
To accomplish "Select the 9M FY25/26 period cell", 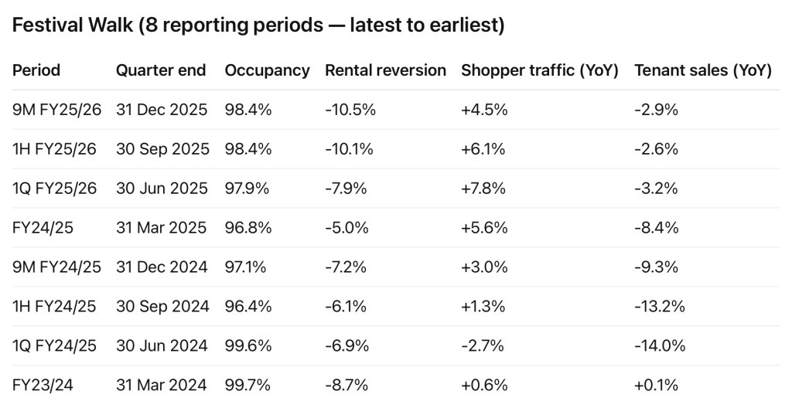I will [56, 110].
